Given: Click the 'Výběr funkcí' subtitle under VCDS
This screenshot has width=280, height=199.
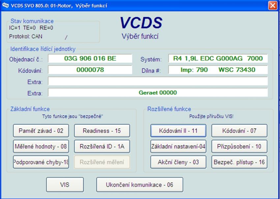Looking at the screenshot, I should coord(140,37).
